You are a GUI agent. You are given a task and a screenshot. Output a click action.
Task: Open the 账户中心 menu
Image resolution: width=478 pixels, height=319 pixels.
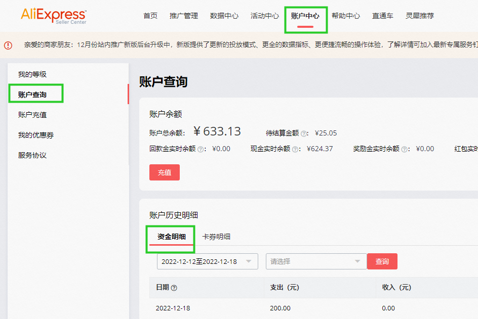pyautogui.click(x=306, y=16)
